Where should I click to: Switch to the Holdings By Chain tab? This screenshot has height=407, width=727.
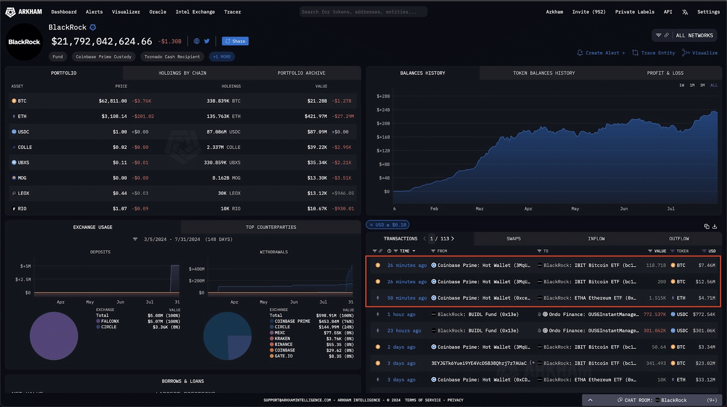pos(182,73)
